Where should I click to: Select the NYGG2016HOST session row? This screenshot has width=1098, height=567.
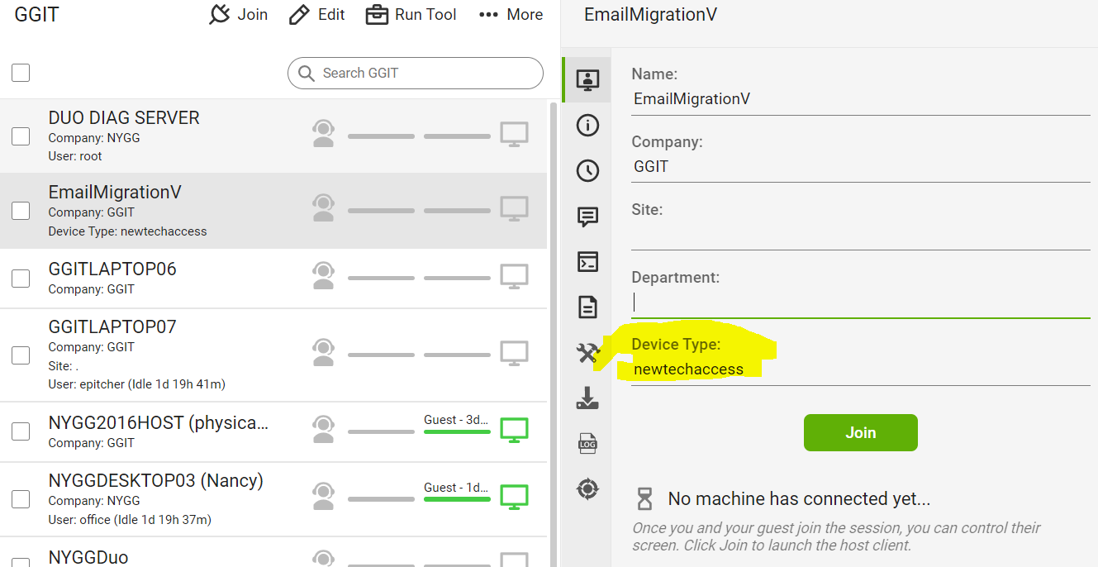click(165, 431)
